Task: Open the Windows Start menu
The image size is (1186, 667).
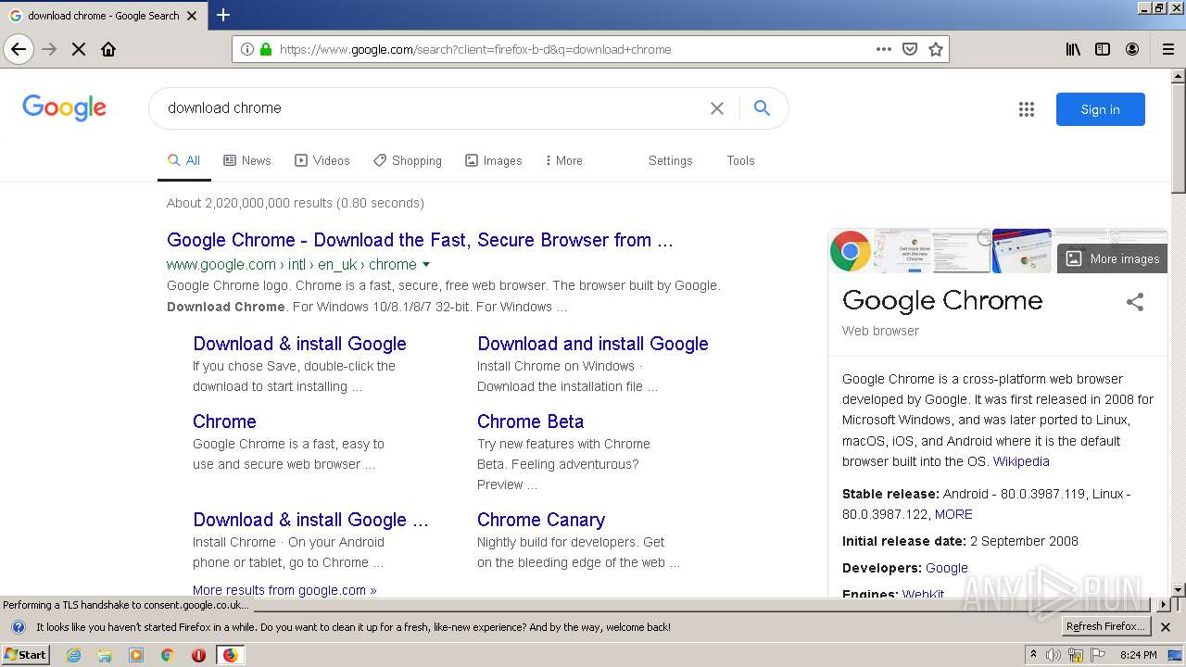Action: pyautogui.click(x=25, y=654)
